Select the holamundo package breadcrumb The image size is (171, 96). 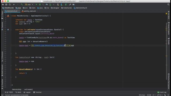pyautogui.click(x=67, y=8)
